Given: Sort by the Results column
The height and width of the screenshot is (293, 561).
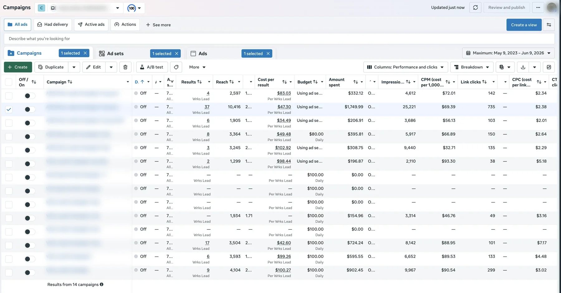Looking at the screenshot, I should tap(199, 82).
